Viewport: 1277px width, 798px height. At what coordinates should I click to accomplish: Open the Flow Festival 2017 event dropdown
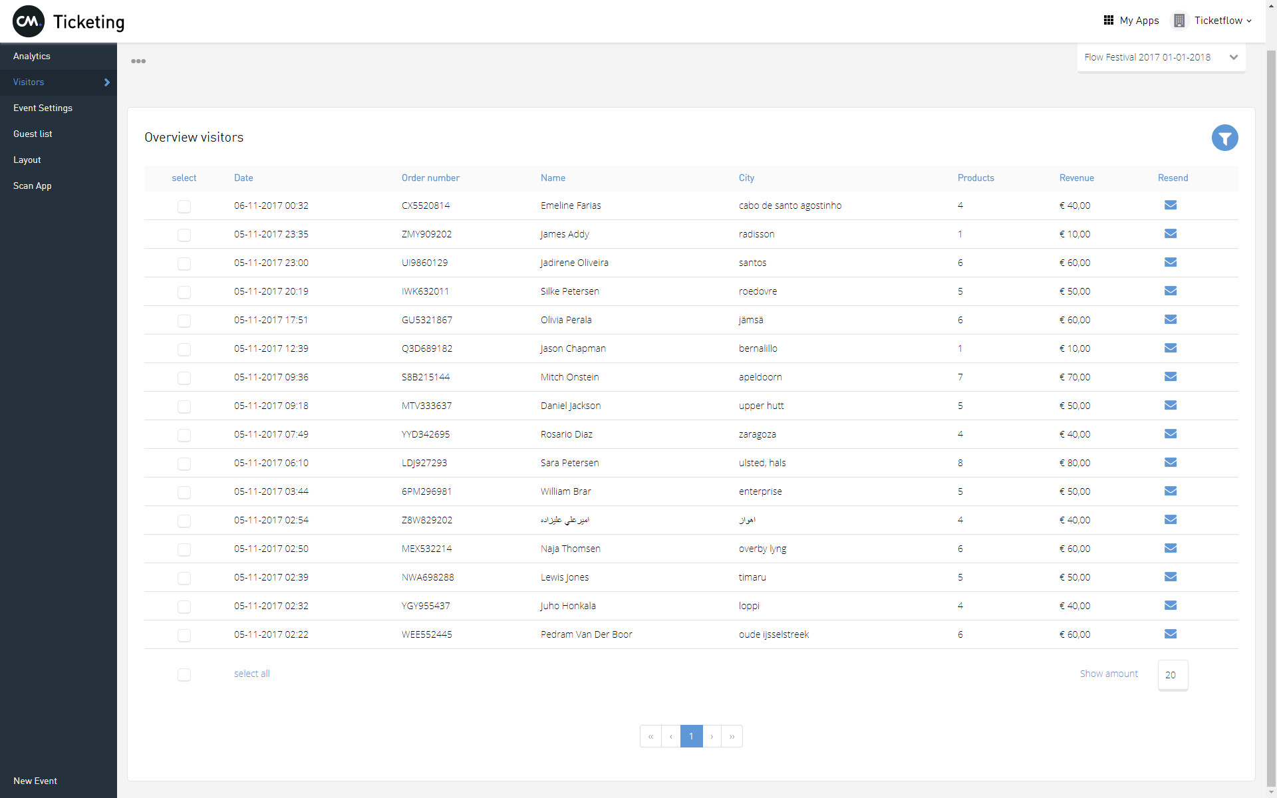pos(1161,57)
